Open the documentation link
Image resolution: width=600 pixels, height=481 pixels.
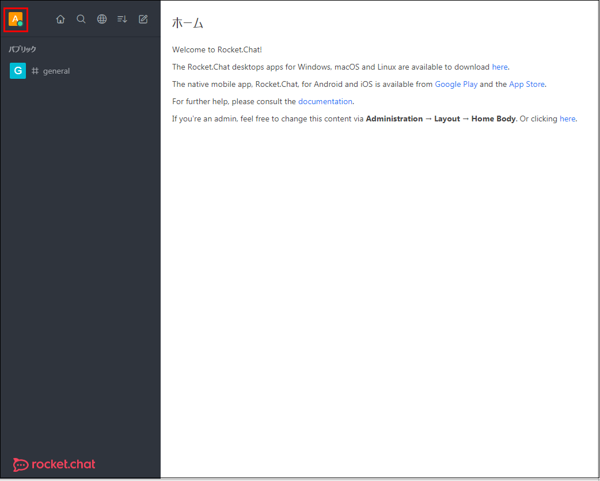click(325, 101)
